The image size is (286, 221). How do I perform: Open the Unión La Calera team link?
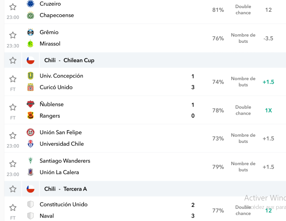tap(59, 172)
